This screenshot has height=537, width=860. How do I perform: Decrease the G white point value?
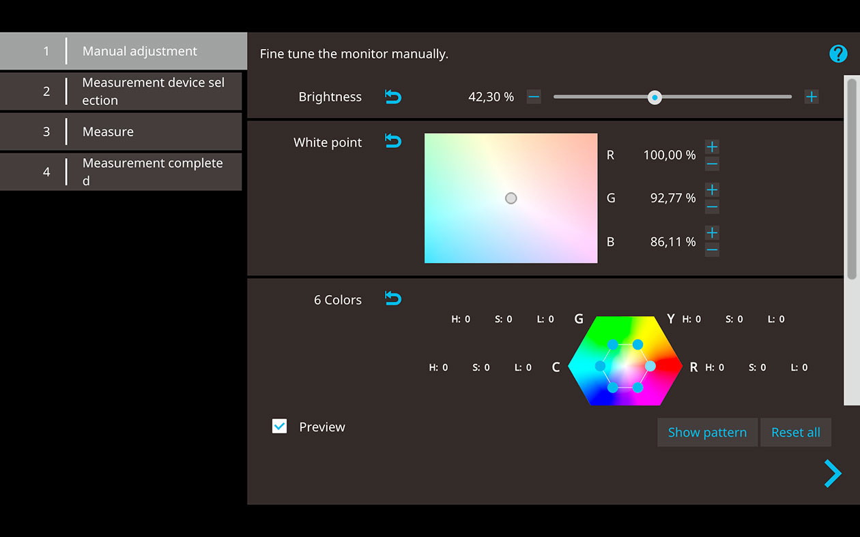[x=712, y=206]
